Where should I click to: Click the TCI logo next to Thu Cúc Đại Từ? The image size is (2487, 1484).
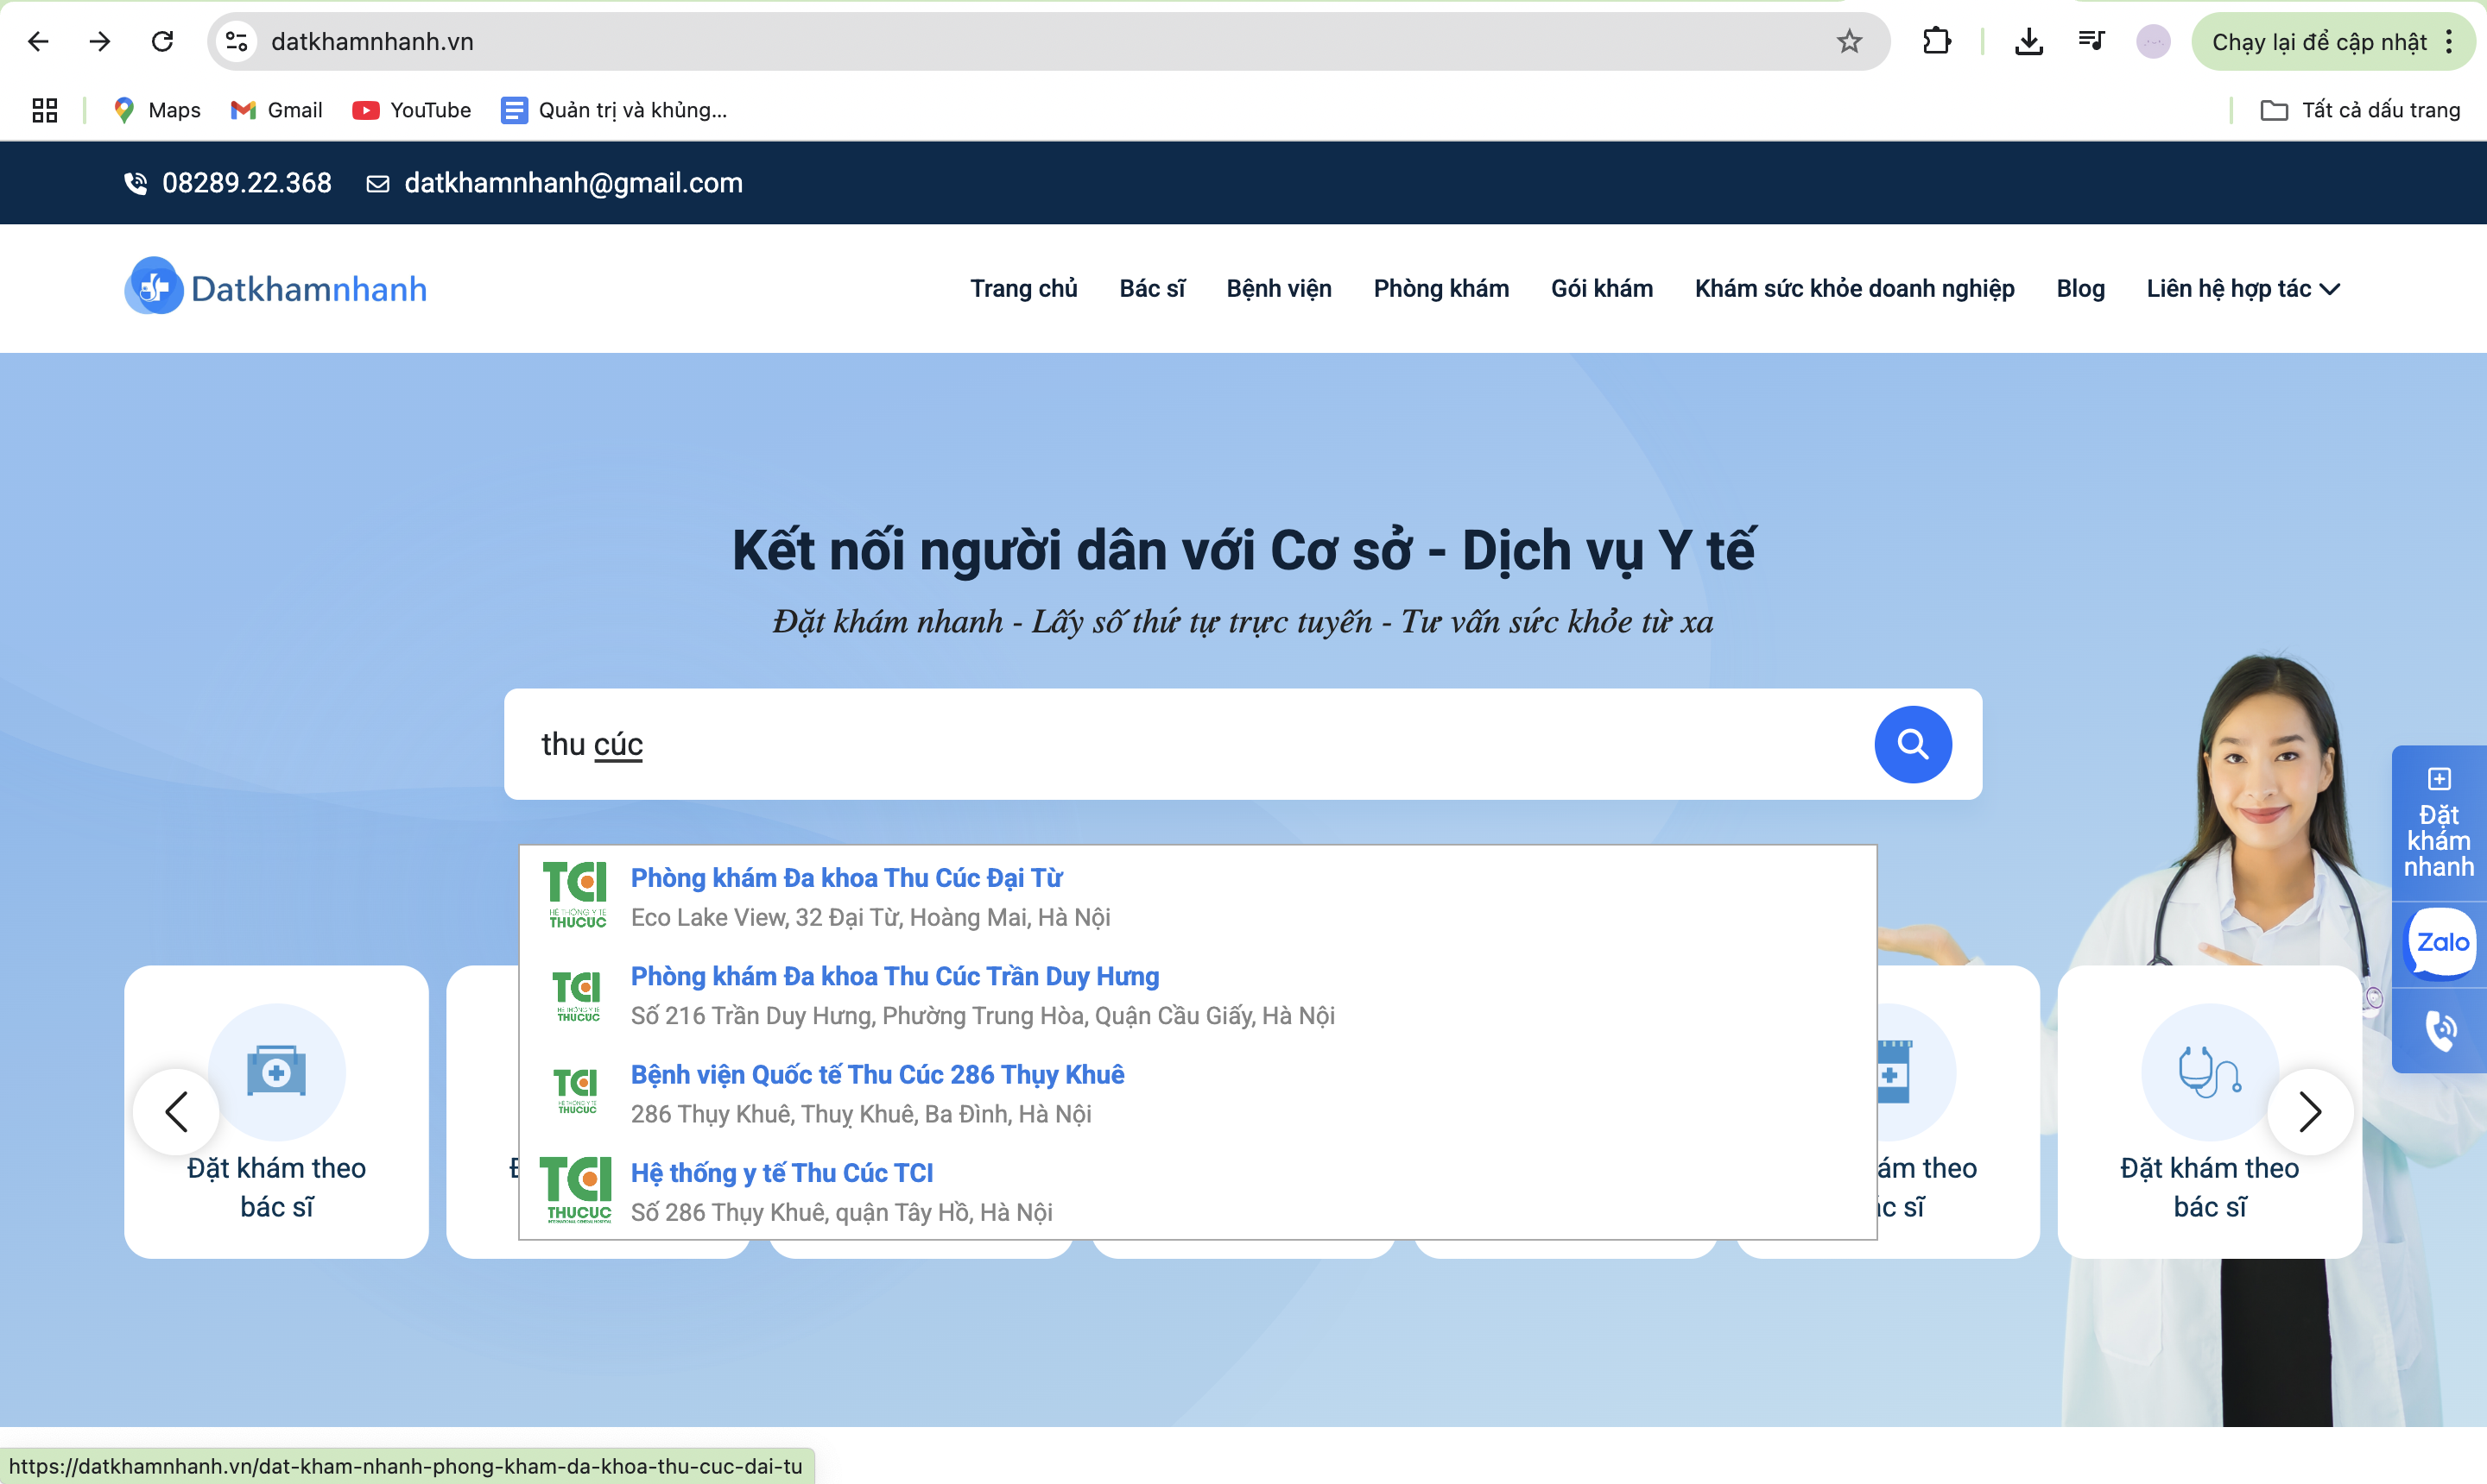tap(577, 893)
